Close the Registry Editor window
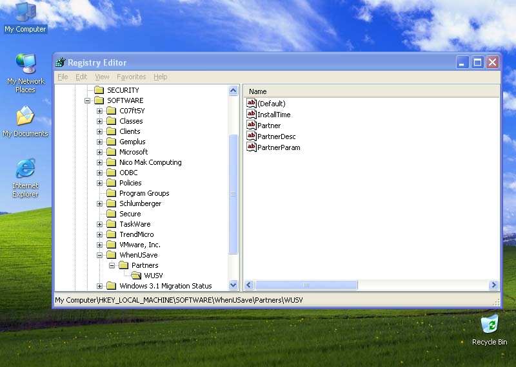 click(x=493, y=62)
